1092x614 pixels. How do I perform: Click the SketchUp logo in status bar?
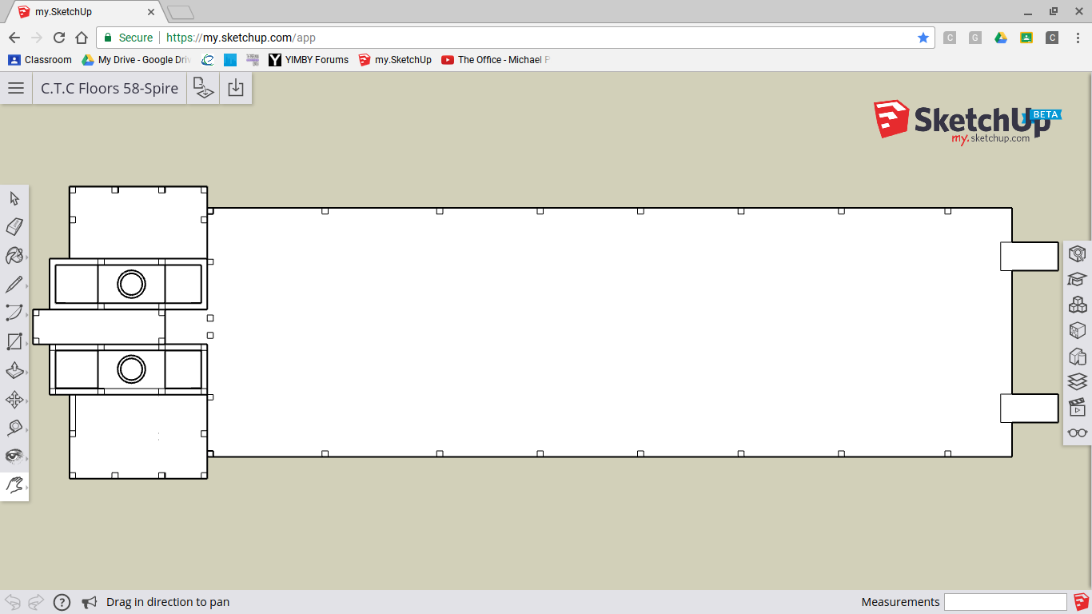(1082, 602)
